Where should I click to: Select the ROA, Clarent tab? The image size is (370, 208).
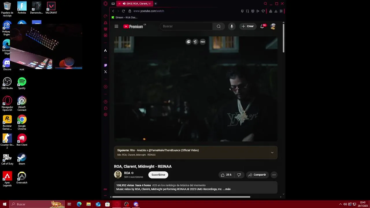(135, 3)
